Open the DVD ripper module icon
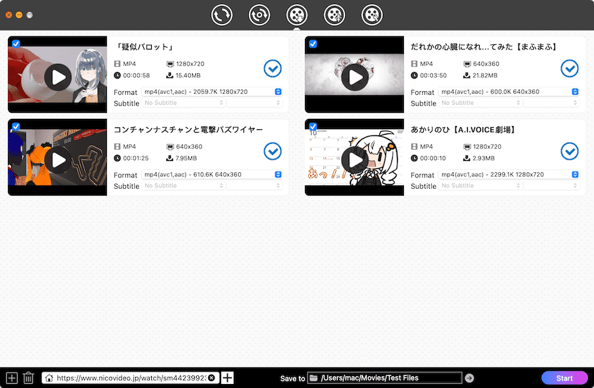Viewport: 594px width, 388px height. click(259, 15)
